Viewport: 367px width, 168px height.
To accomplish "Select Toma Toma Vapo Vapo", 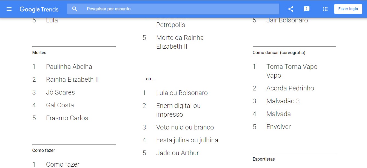I will (x=292, y=71).
